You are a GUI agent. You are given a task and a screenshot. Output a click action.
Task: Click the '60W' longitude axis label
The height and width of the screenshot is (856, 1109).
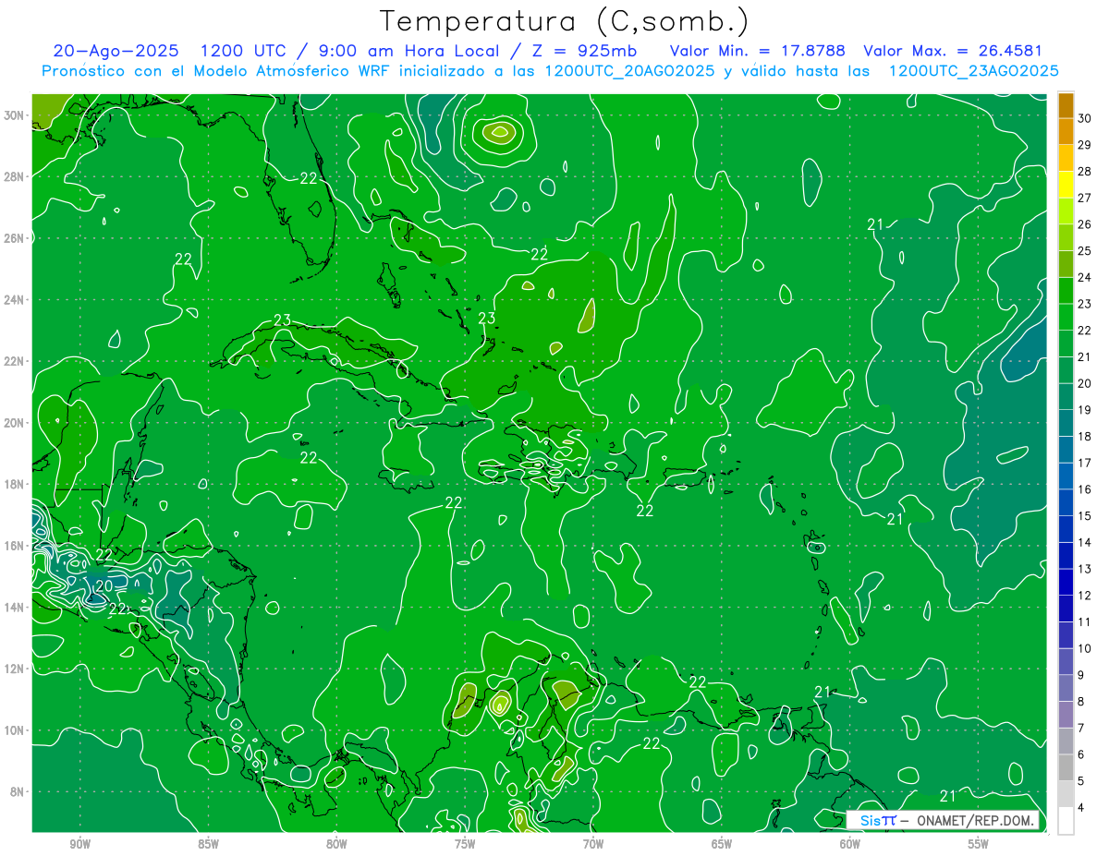850,844
